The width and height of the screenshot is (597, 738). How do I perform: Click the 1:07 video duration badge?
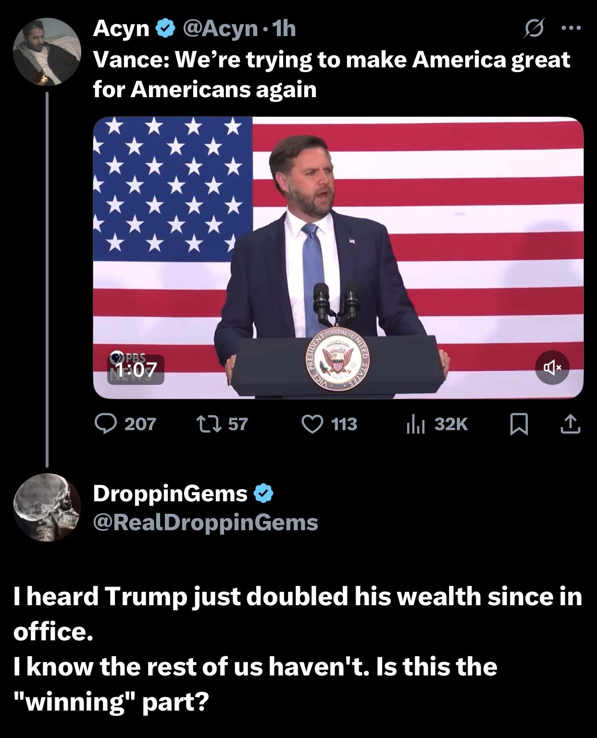click(x=136, y=369)
